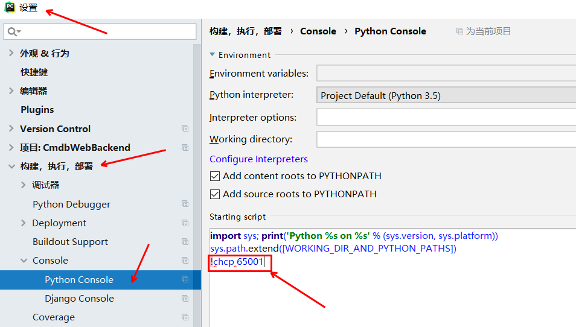Viewport: 576px width, 327px height.
Task: Click project-level icon beside Buildout Support
Action: point(185,241)
